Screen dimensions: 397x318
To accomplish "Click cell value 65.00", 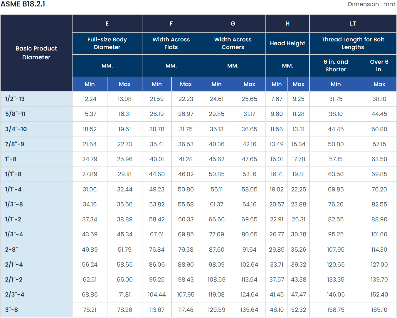I will pyautogui.click(x=125, y=280).
